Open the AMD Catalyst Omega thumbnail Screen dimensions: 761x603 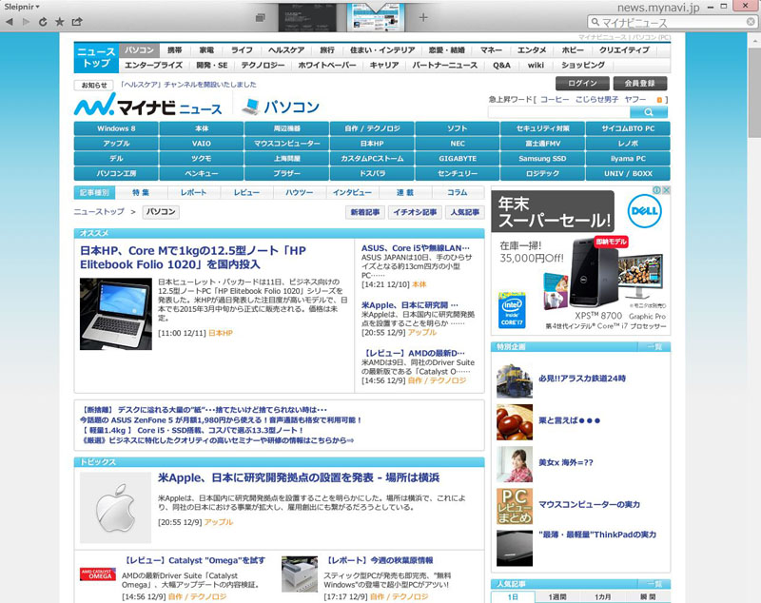pyautogui.click(x=98, y=574)
